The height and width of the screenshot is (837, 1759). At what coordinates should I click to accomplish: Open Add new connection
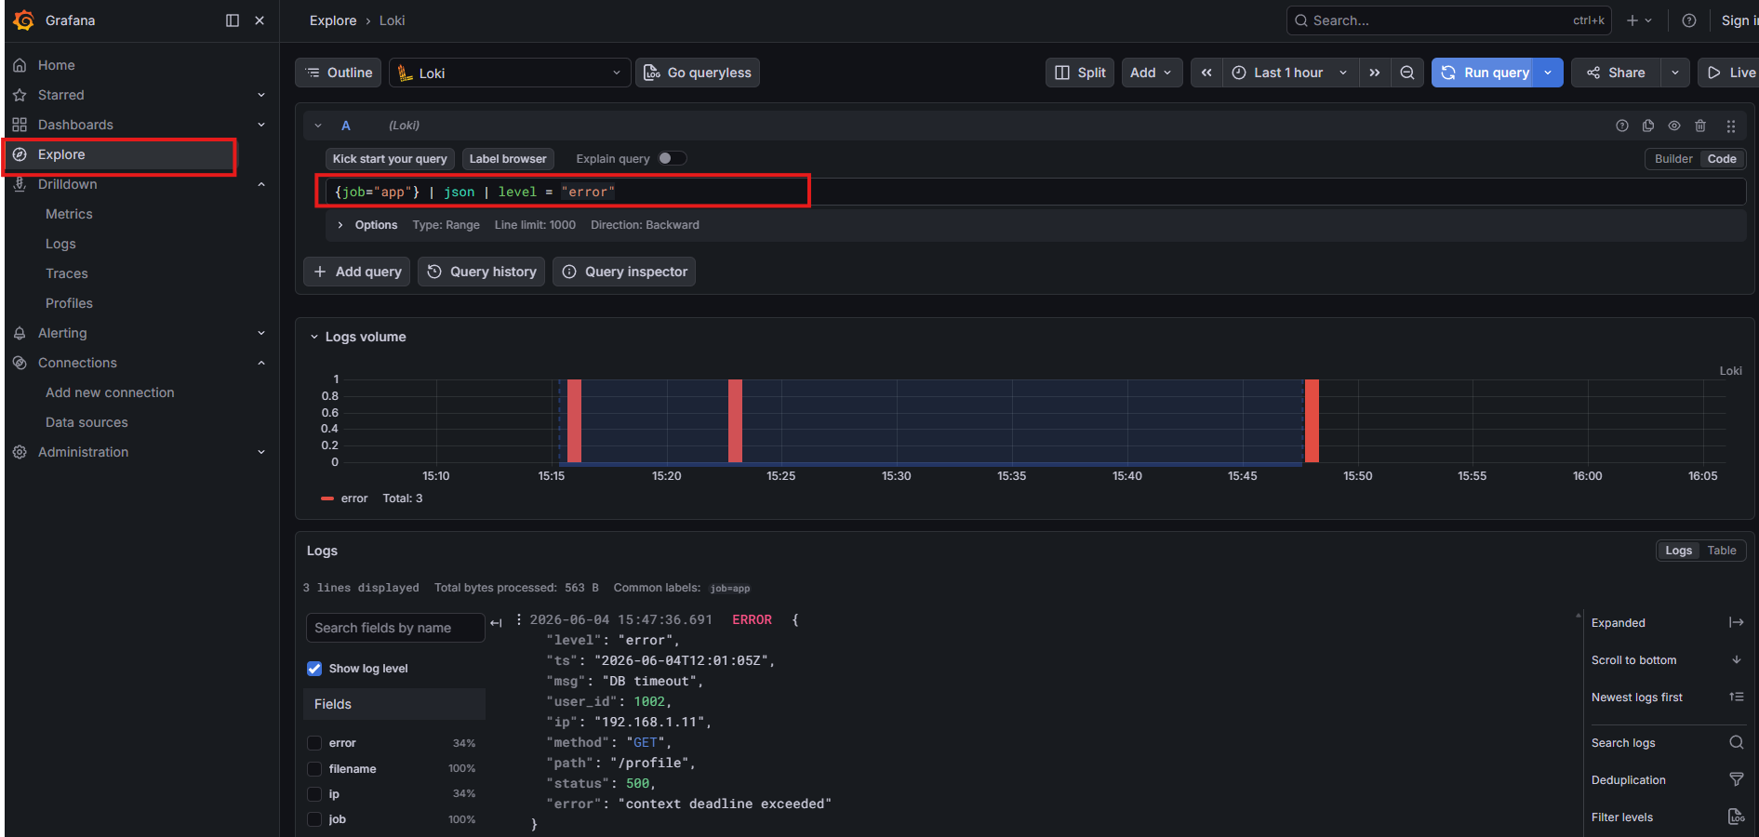click(x=110, y=392)
